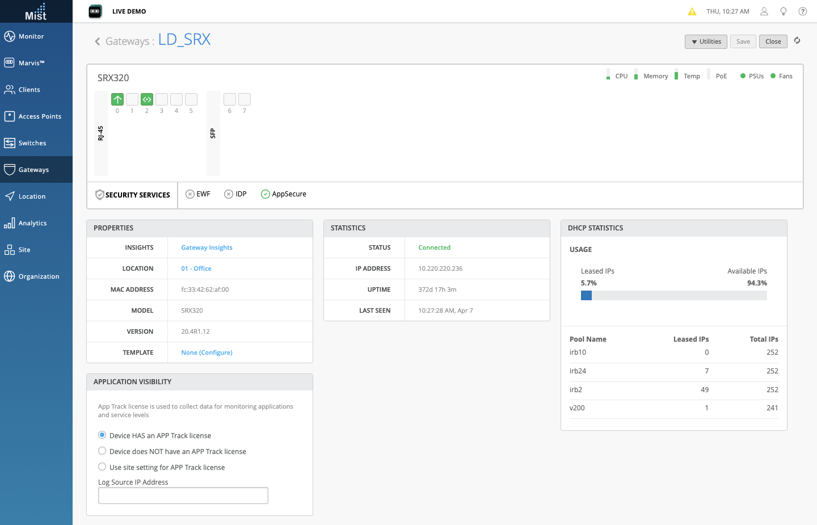Open the user account profile icon
The width and height of the screenshot is (817, 525).
(x=764, y=11)
